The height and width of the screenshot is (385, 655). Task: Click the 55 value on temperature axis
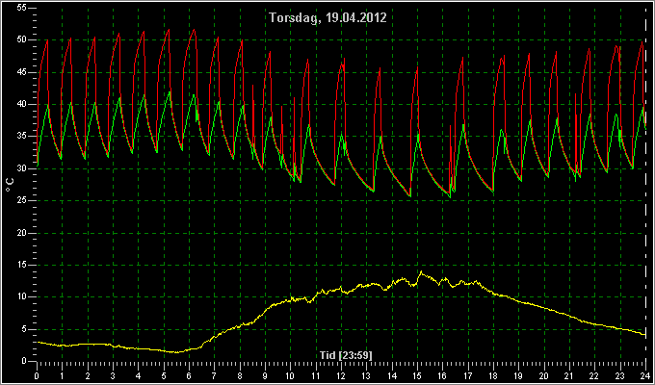(x=22, y=8)
